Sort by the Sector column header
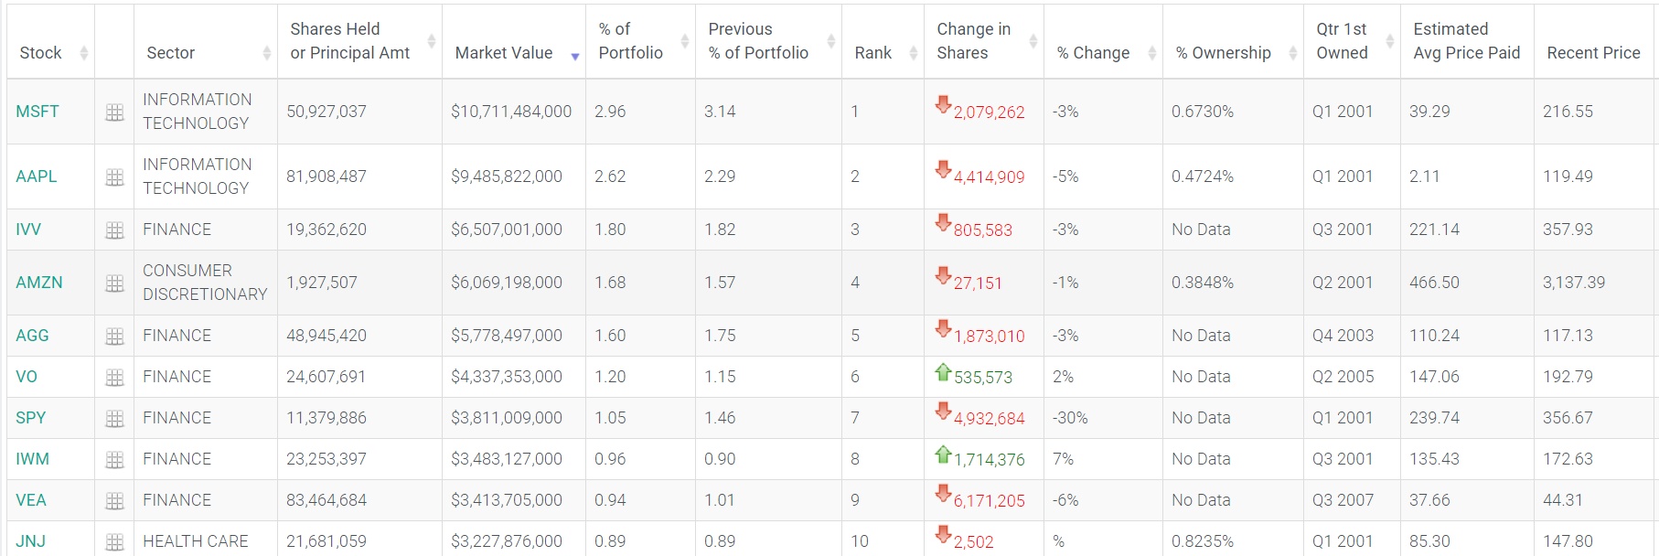1659x556 pixels. point(171,53)
